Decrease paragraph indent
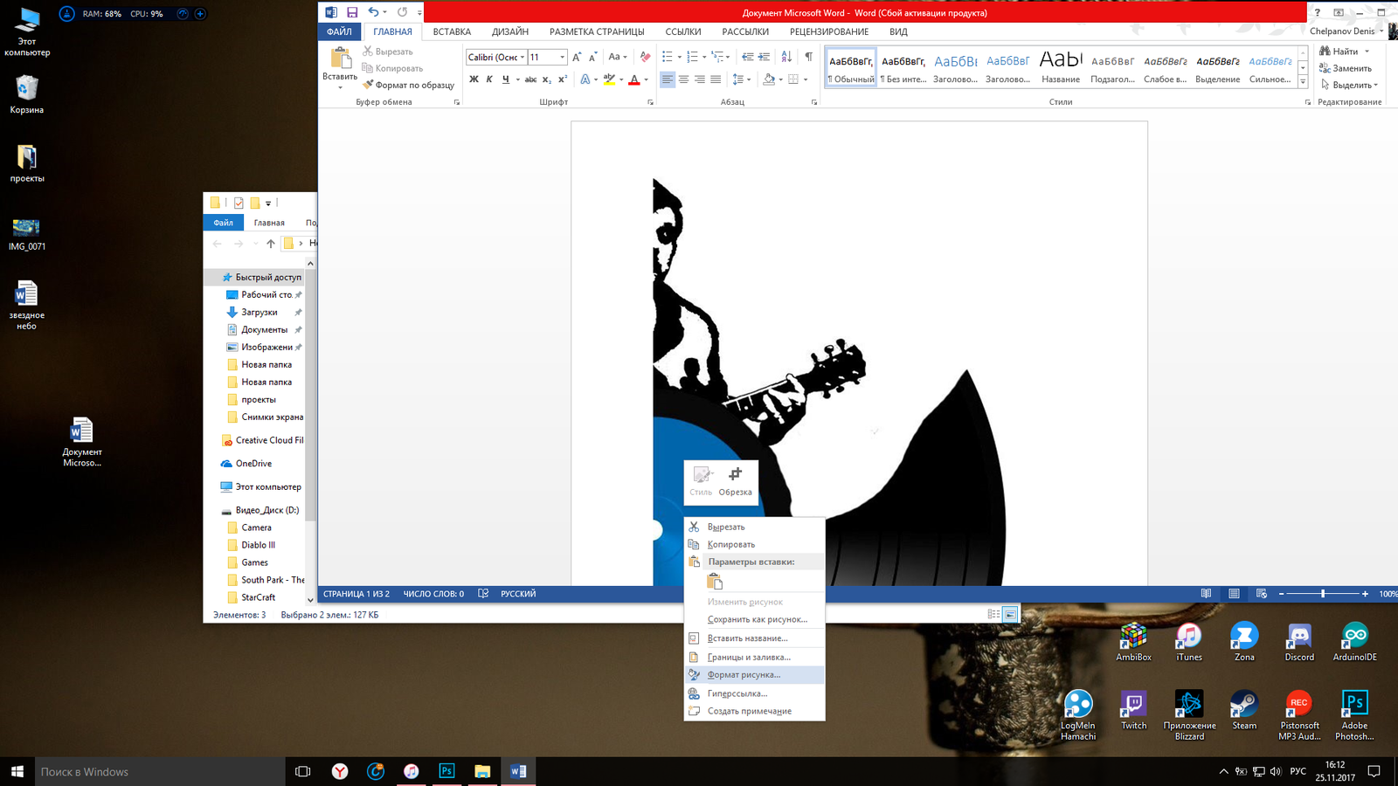This screenshot has height=786, width=1398. click(x=747, y=57)
